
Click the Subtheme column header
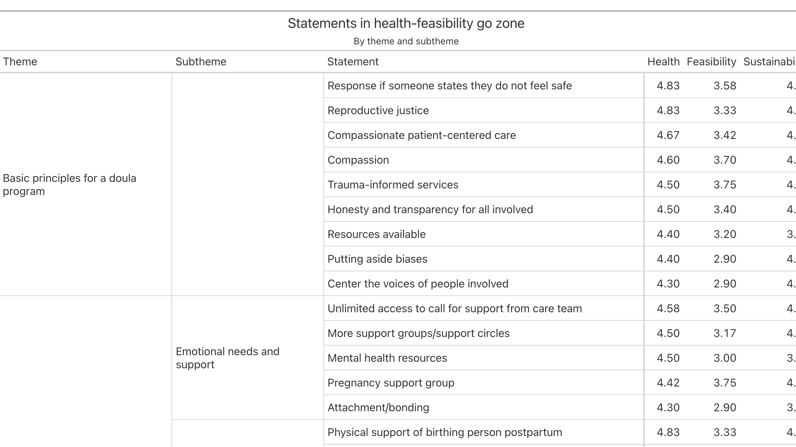(x=201, y=62)
